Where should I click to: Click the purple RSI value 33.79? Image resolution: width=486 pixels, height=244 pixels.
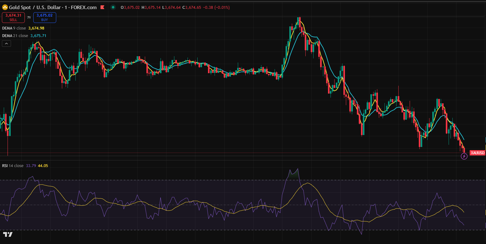click(x=31, y=165)
